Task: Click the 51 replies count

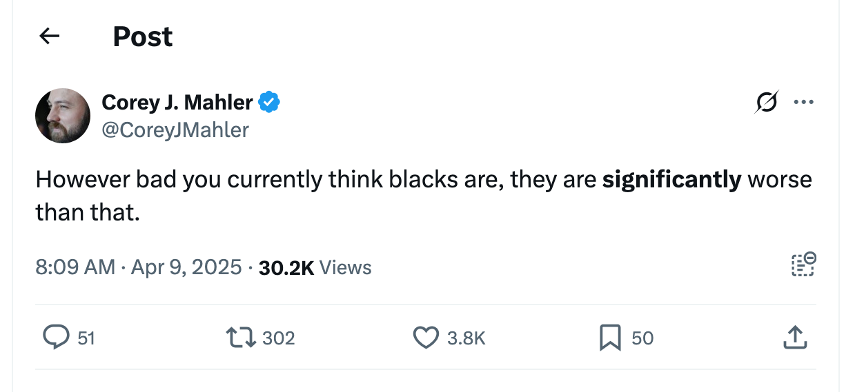Action: (86, 338)
